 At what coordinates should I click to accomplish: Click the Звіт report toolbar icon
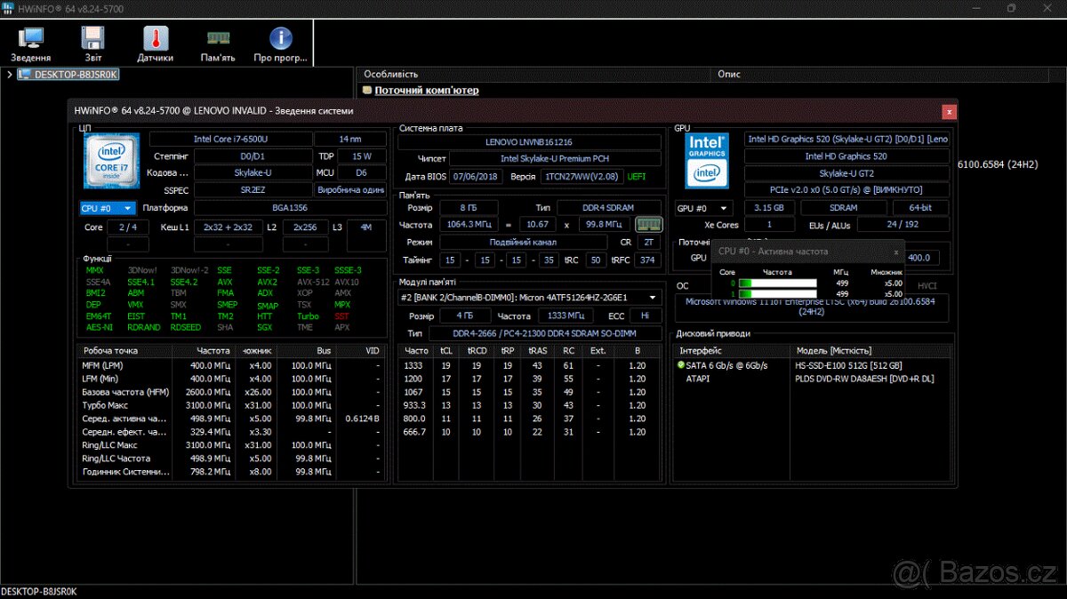[x=92, y=44]
